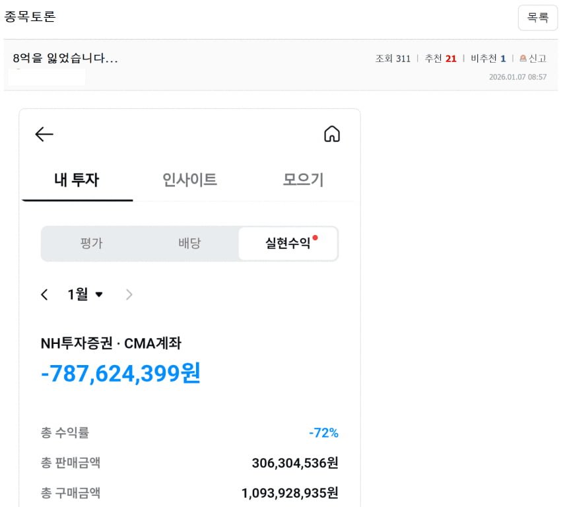Click the back arrow in the app
This screenshot has height=507, width=561.
[44, 134]
